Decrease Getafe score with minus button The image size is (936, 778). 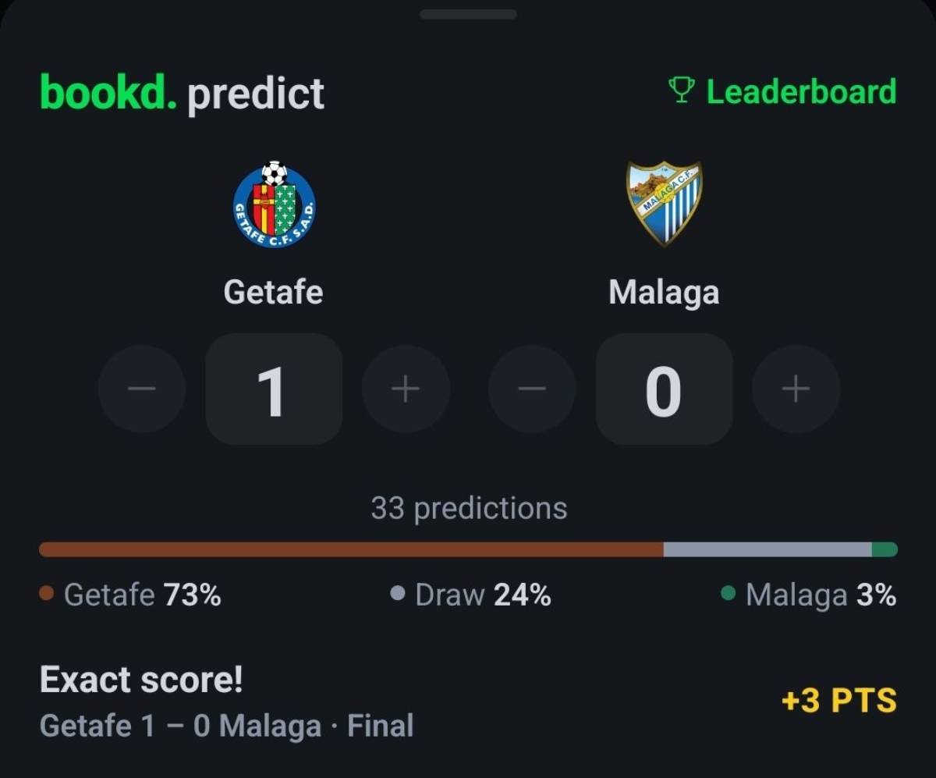click(142, 389)
